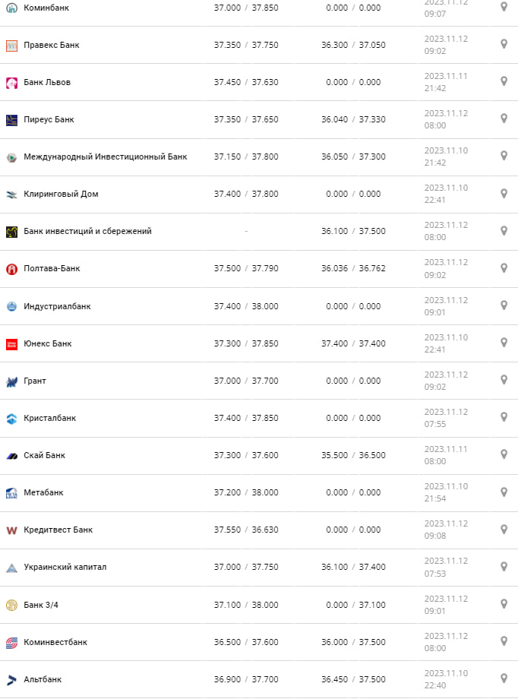Click location pin for Метабанк
The width and height of the screenshot is (518, 699).
click(504, 492)
